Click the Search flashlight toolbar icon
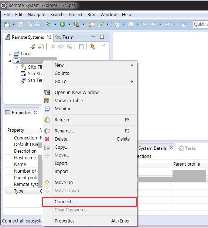208x228 pixels. tap(101, 24)
